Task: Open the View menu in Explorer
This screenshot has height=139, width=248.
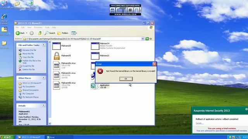Action: click(x=29, y=27)
